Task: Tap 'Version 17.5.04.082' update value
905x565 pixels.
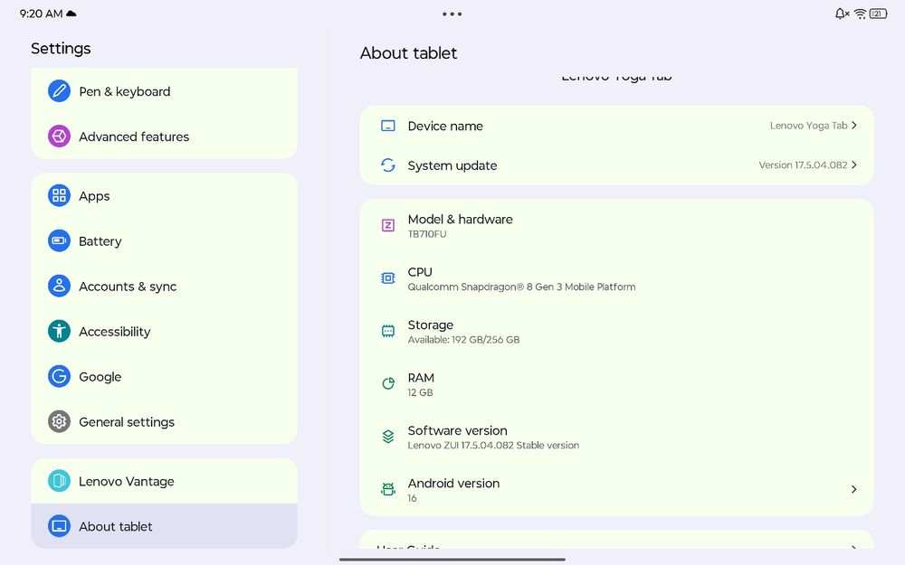Action: pyautogui.click(x=803, y=165)
